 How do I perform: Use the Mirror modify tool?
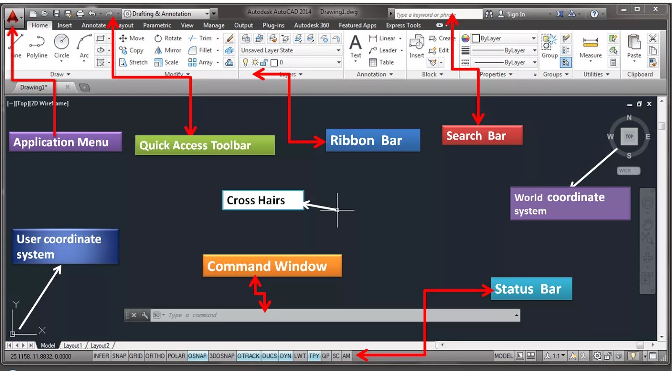pos(168,50)
